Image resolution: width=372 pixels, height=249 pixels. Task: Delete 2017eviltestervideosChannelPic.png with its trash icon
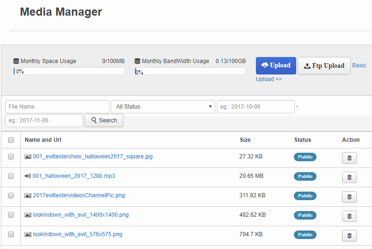[349, 197]
